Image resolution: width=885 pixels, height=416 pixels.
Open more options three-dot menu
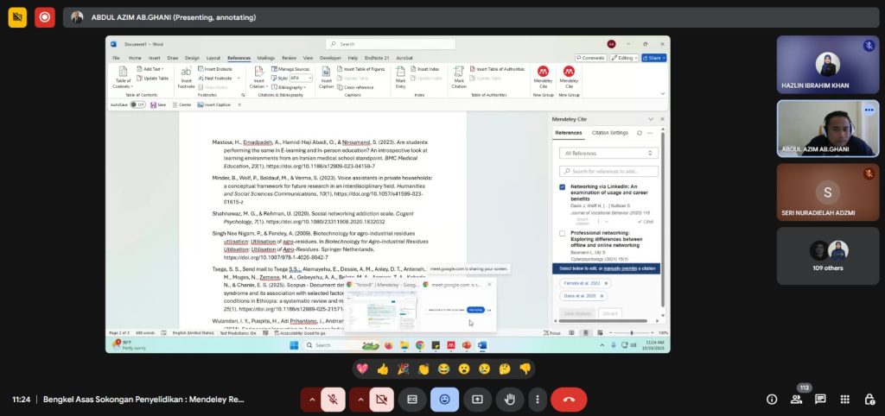point(538,400)
